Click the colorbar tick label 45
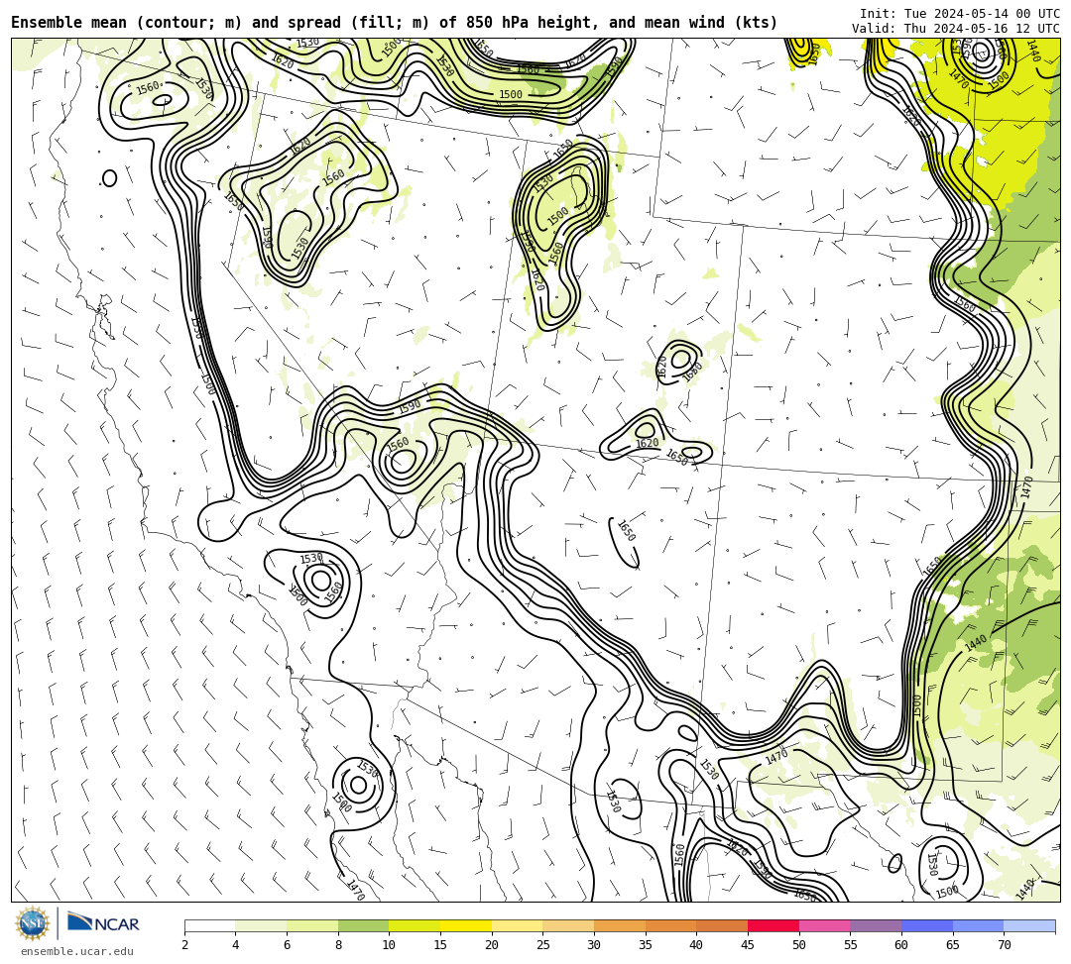 coord(748,945)
